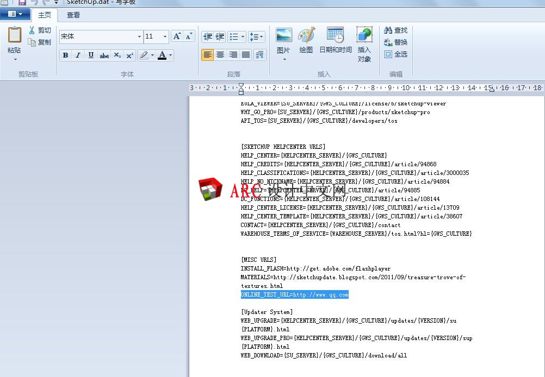Justify the paragraph text
545x377 pixels.
tap(246, 54)
